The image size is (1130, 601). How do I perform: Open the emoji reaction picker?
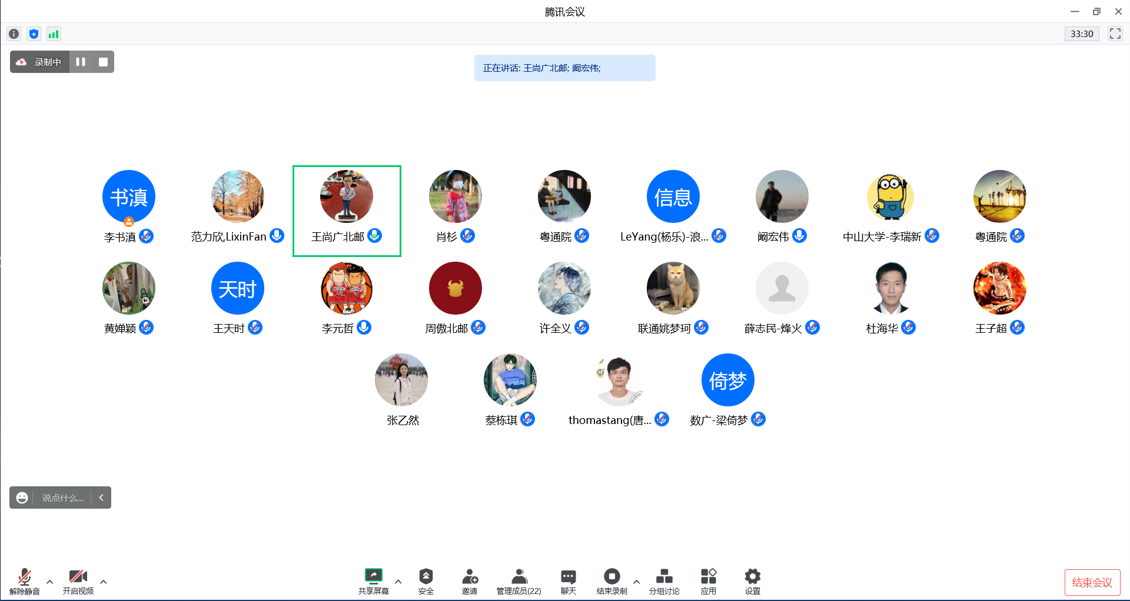pos(22,498)
